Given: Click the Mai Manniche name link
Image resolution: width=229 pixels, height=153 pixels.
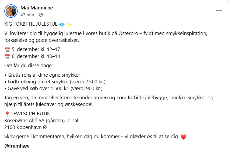Looking at the screenshot, I should (x=37, y=8).
